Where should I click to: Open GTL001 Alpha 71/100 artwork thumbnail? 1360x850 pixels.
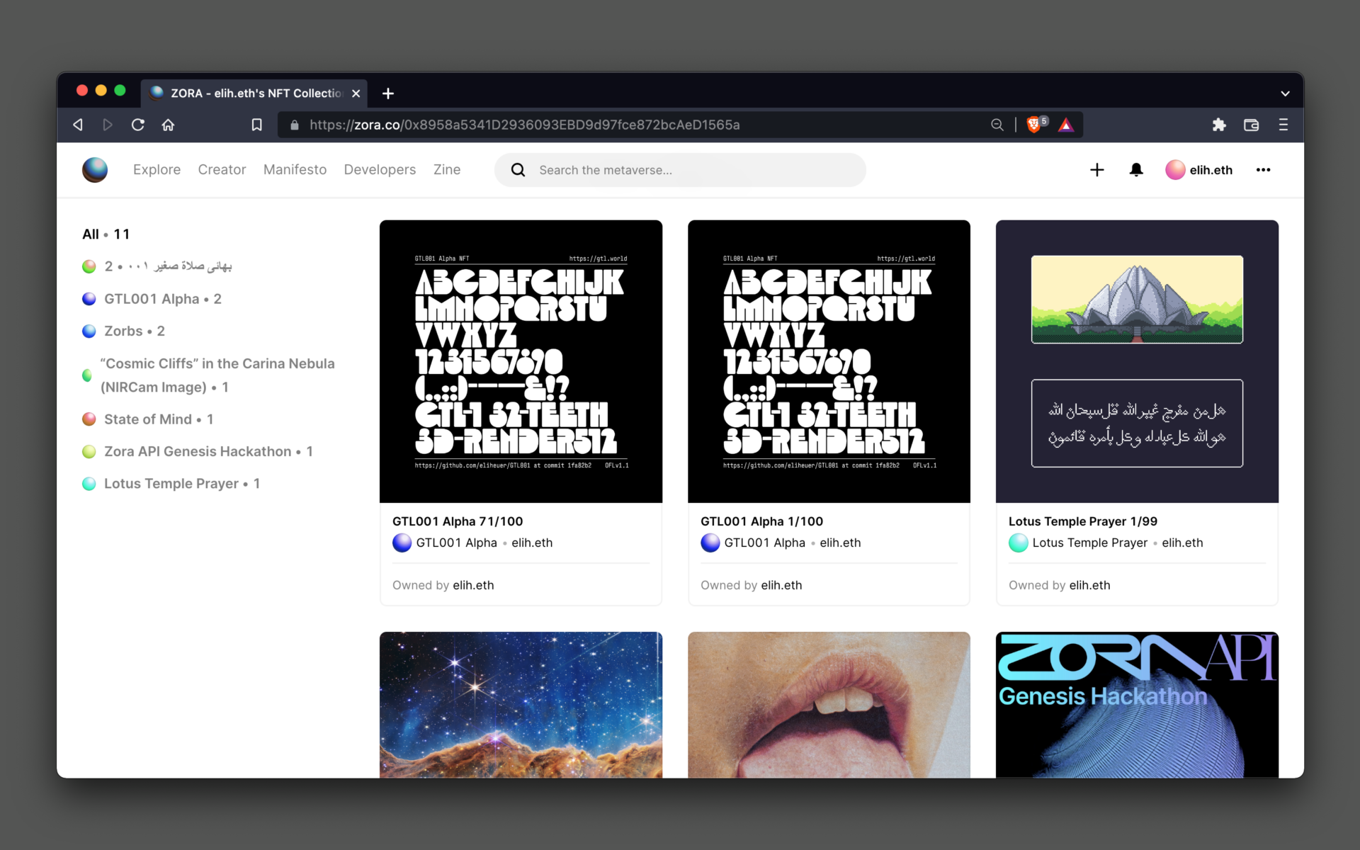click(521, 361)
